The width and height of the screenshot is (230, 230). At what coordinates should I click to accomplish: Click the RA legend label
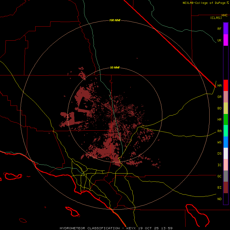click(219, 131)
